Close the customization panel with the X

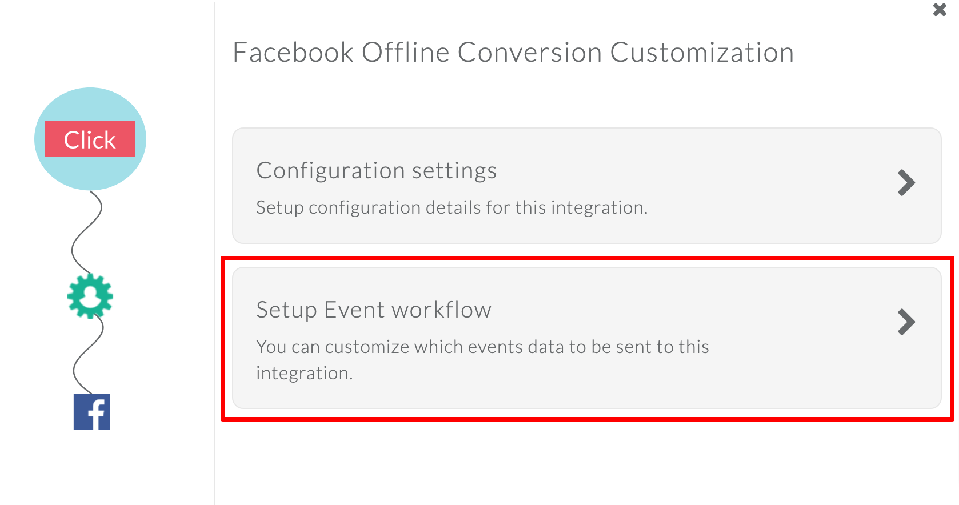940,10
